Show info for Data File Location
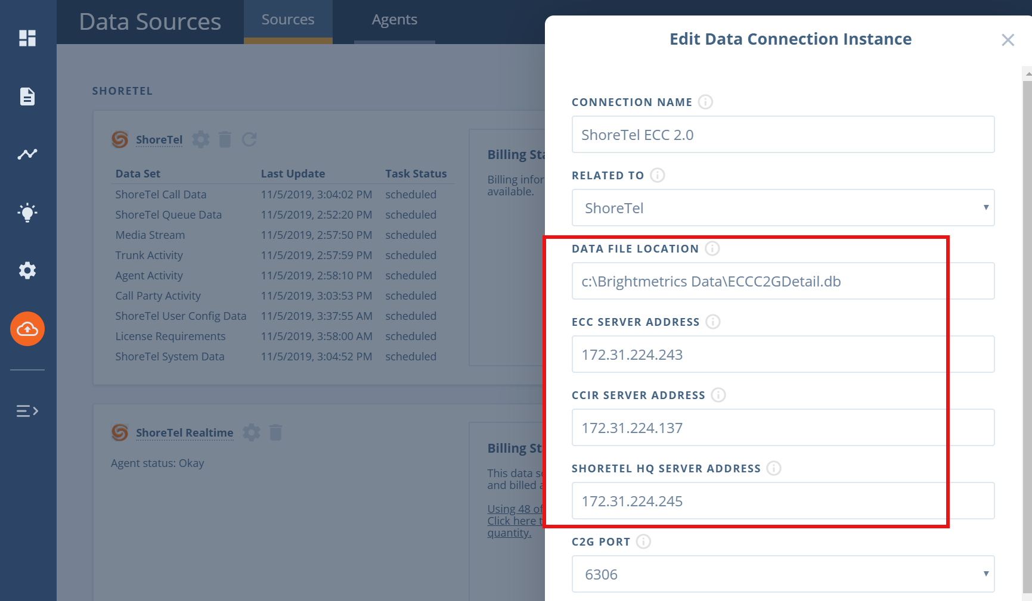The width and height of the screenshot is (1032, 601). [712, 248]
